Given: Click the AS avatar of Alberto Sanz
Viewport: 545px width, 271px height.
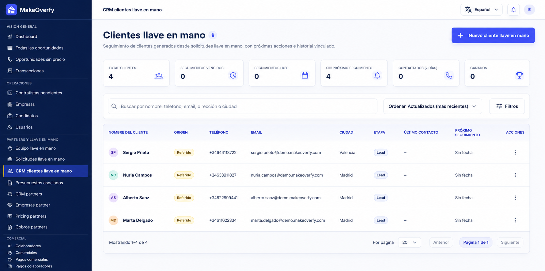Looking at the screenshot, I should coord(113,198).
